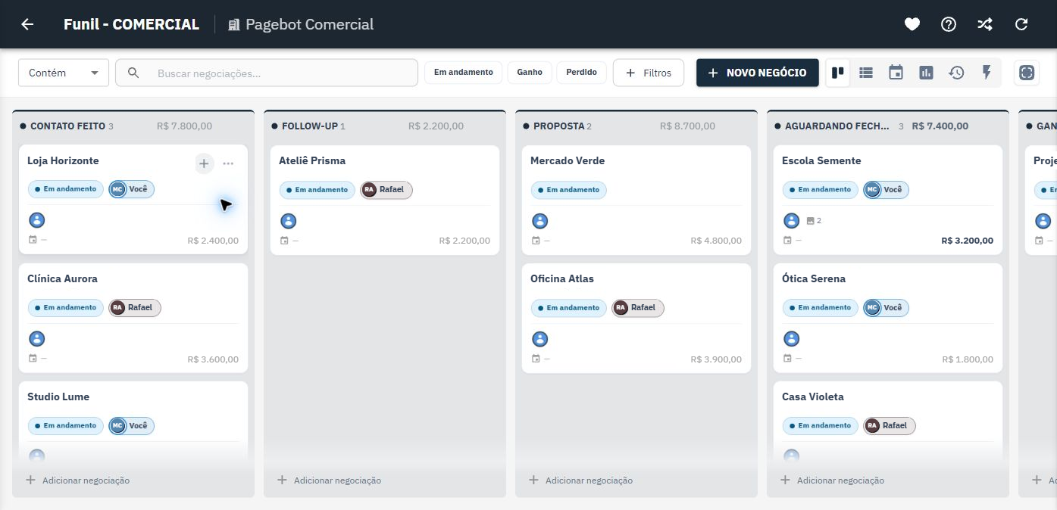Click Em andamento status on Clínica Aurora

(66, 308)
